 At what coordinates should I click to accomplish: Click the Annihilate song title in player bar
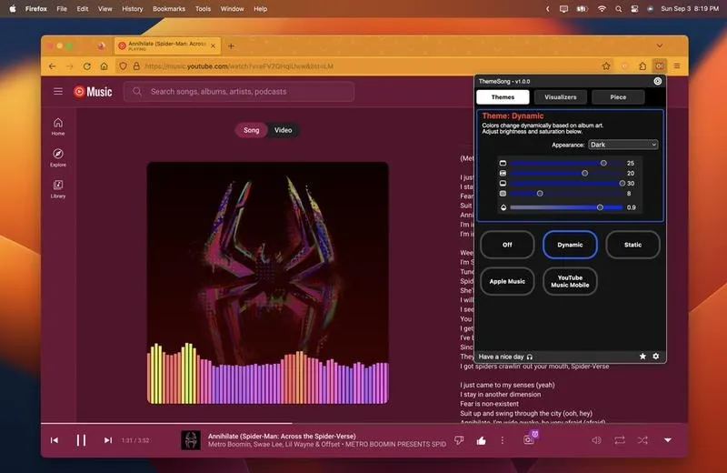point(282,437)
